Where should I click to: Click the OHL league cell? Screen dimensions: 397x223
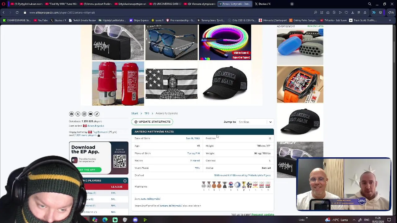113,193
